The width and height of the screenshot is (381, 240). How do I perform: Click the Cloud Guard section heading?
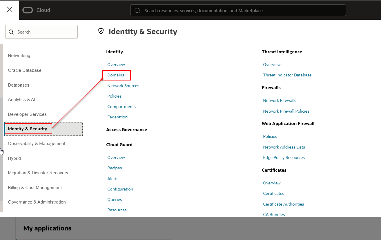[x=119, y=145]
